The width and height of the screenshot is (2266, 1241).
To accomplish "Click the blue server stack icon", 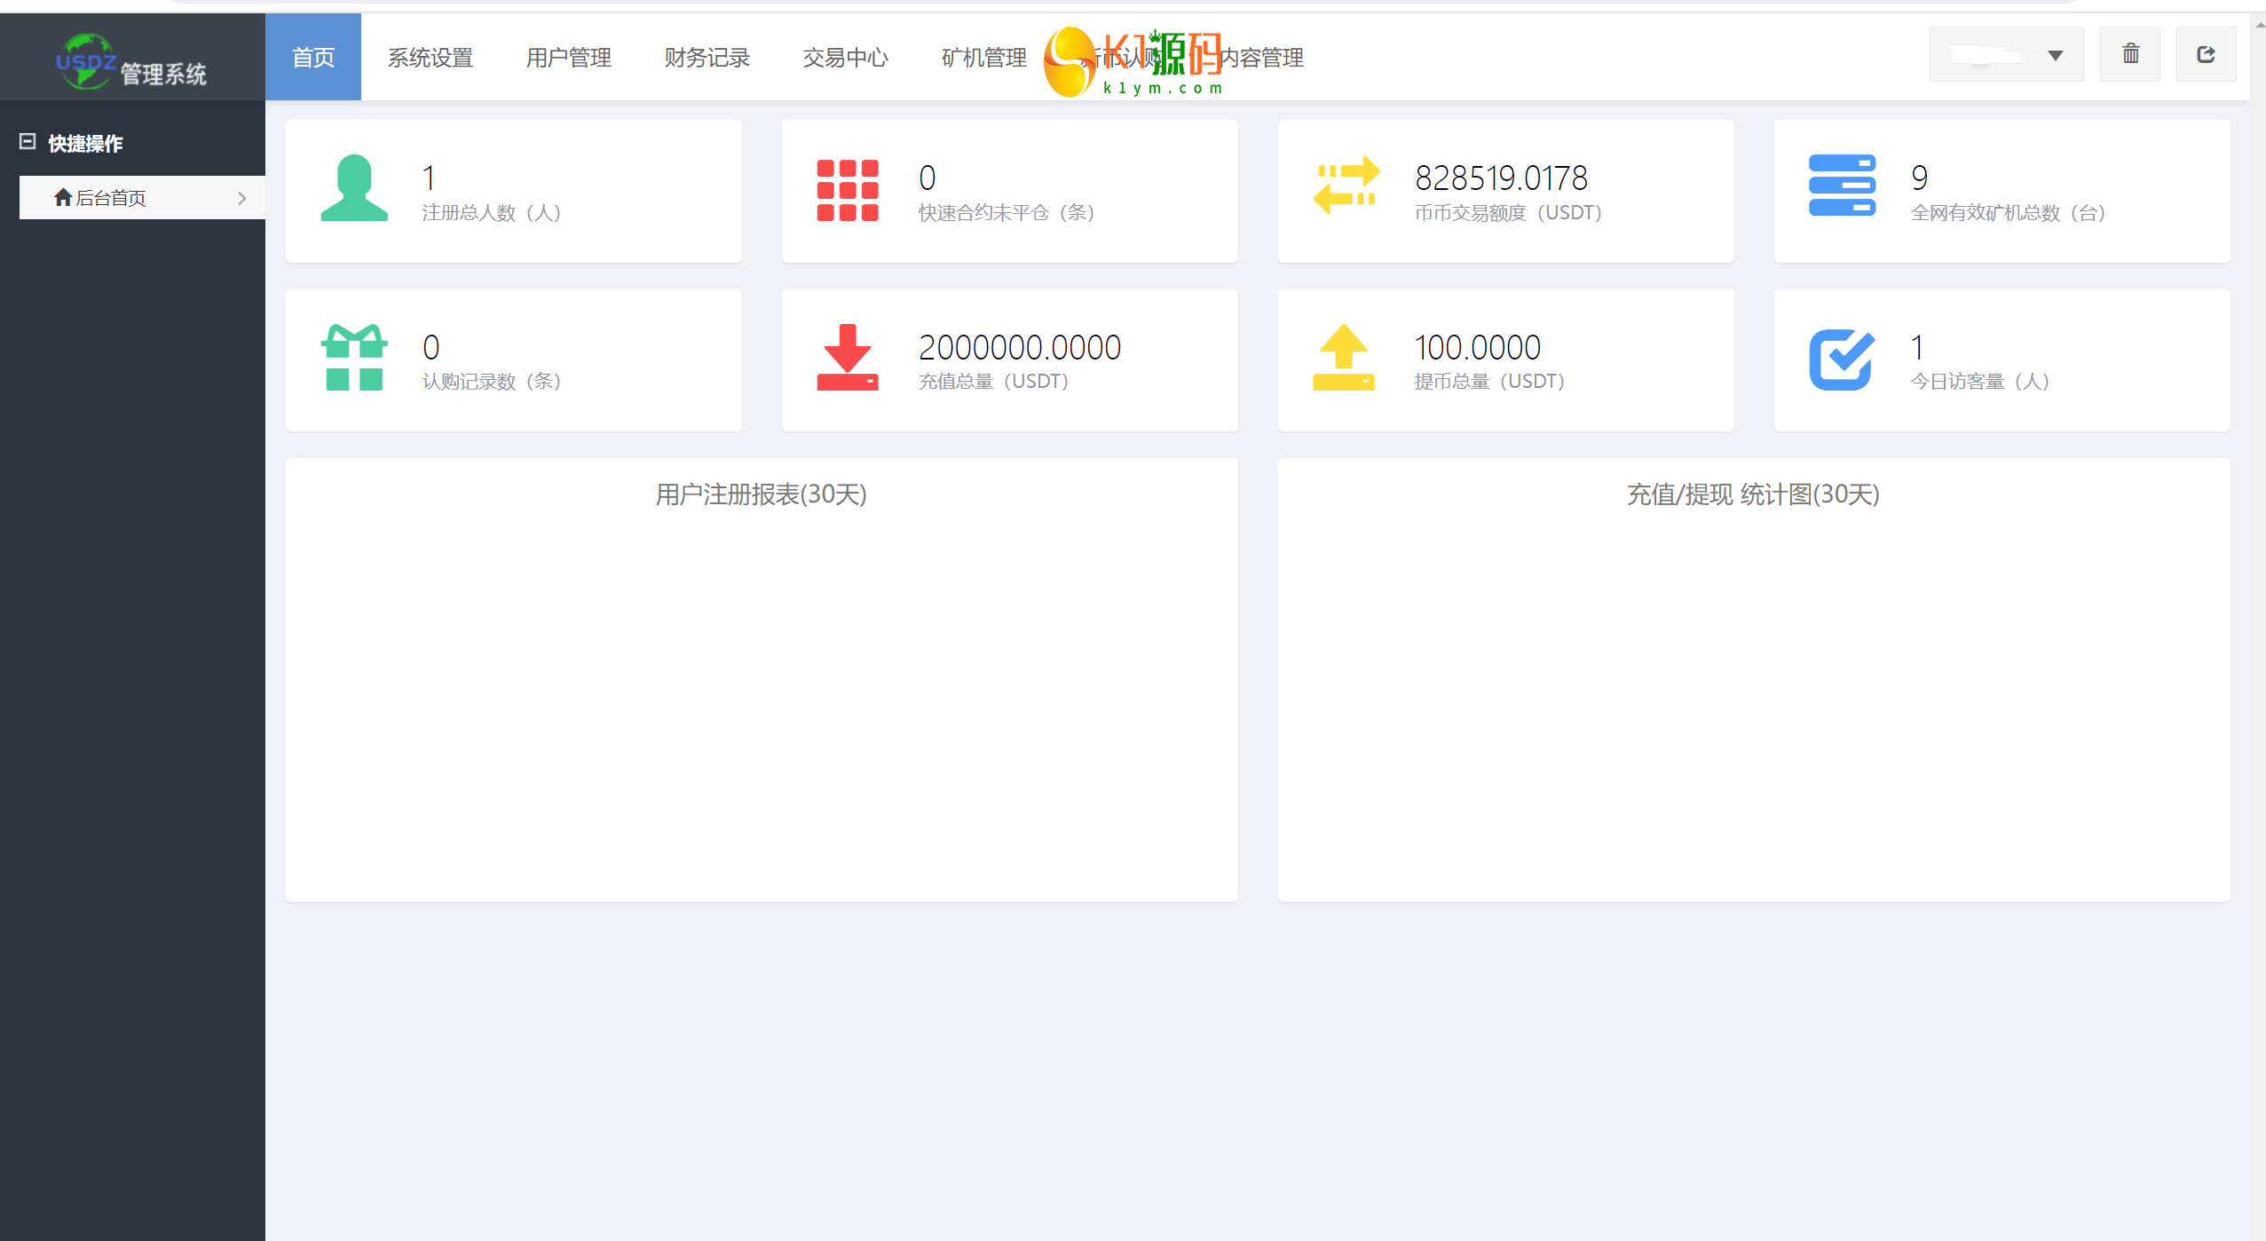I will click(1842, 186).
